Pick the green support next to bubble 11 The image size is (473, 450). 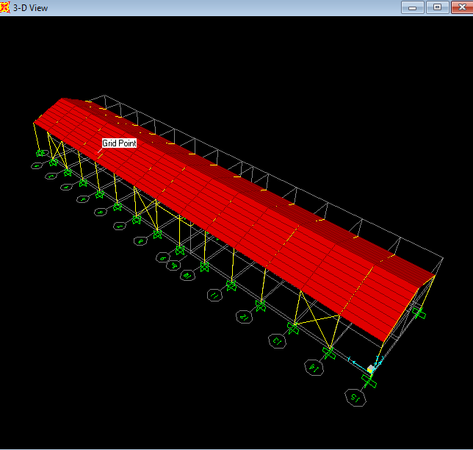pos(231,284)
